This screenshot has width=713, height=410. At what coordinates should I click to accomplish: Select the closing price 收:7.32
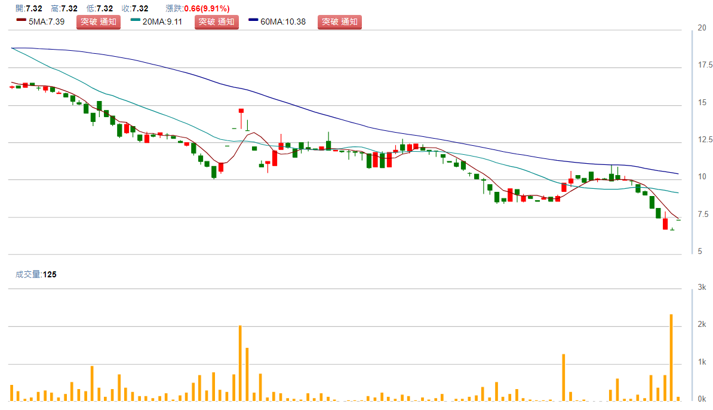[x=134, y=8]
